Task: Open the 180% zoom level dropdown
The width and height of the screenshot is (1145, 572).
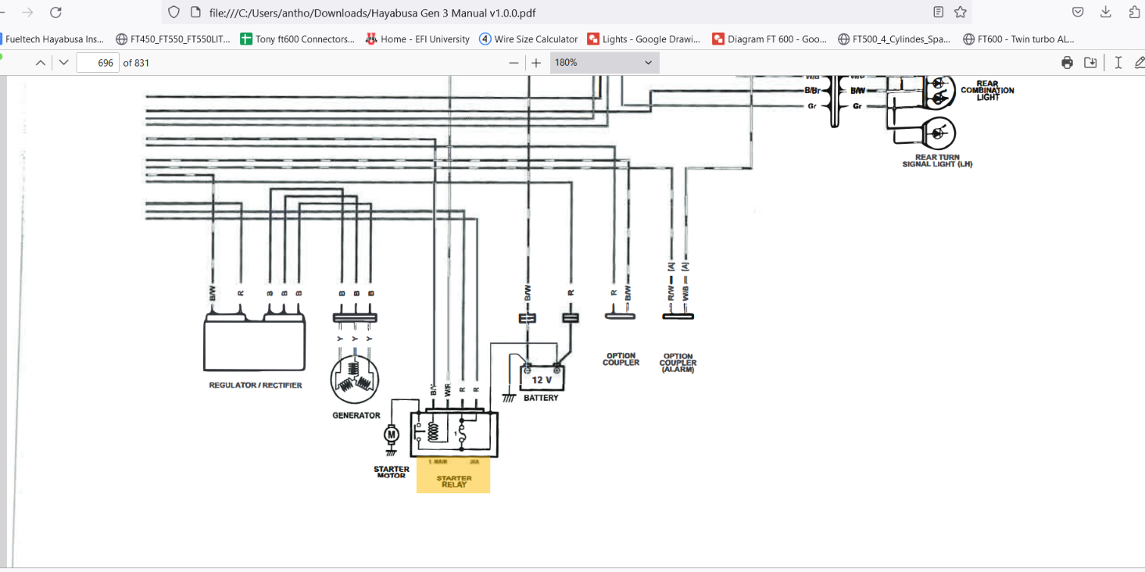Action: tap(604, 63)
